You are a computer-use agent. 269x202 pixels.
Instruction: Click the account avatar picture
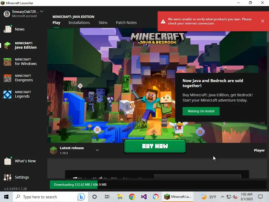click(7, 14)
